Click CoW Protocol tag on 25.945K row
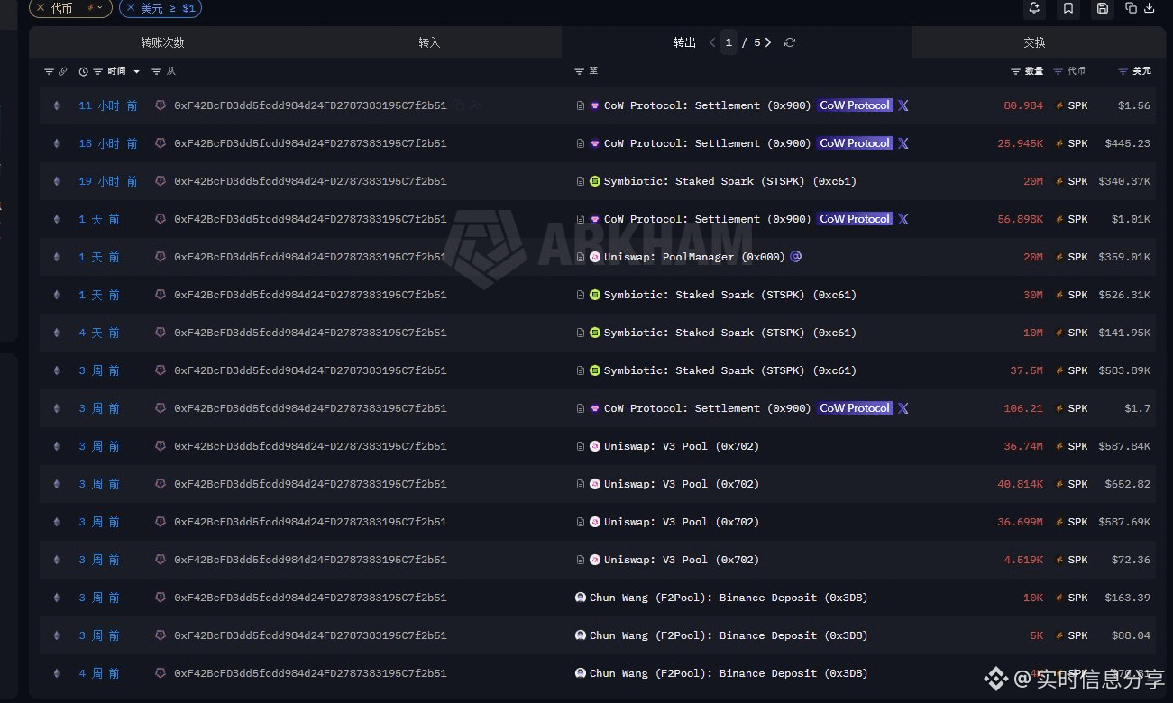Screen dimensions: 1173x703 click(855, 143)
